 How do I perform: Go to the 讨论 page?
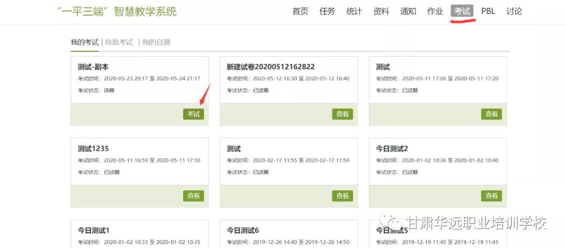[514, 11]
